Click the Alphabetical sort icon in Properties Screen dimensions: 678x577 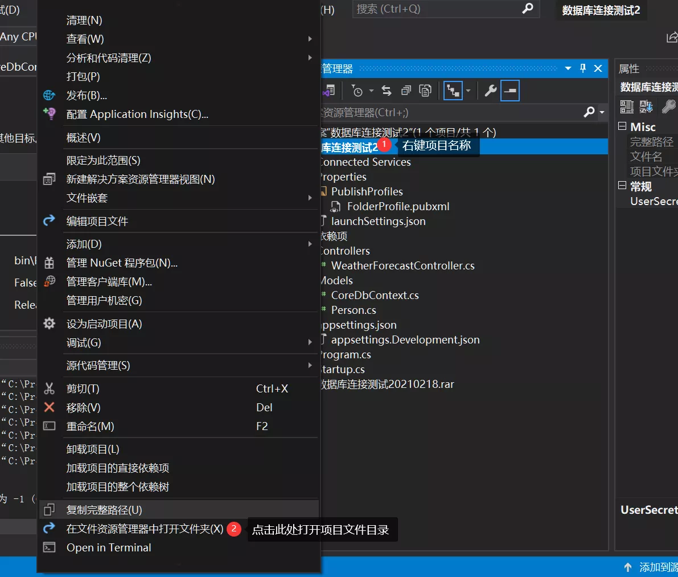(x=646, y=107)
